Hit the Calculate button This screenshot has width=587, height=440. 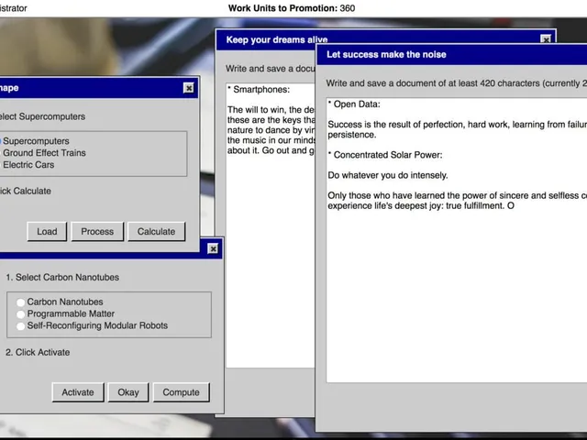click(156, 232)
